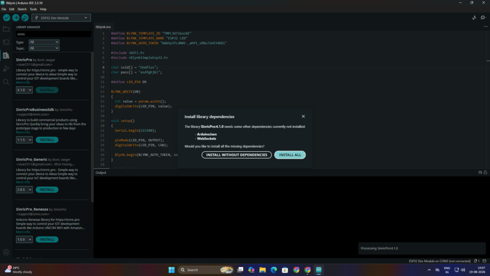Click Install All dependencies button

coord(290,155)
